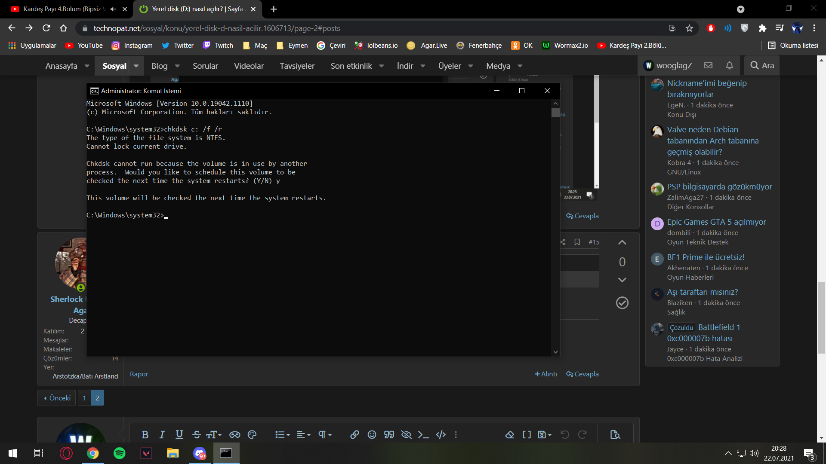Toggle italic text in editor toolbar
Image resolution: width=826 pixels, height=464 pixels.
point(162,435)
